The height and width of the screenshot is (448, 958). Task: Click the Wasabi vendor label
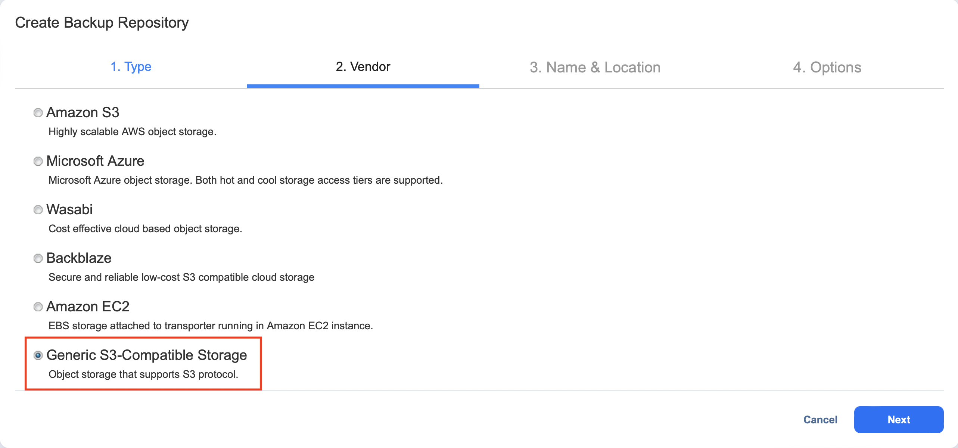pos(69,210)
